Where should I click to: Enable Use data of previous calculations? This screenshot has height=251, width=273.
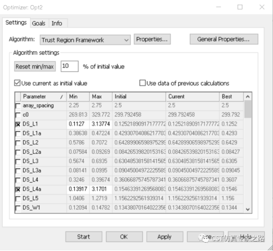tap(142, 83)
